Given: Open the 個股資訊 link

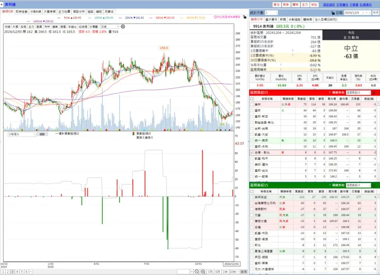Looking at the screenshot, I should pyautogui.click(x=329, y=5).
